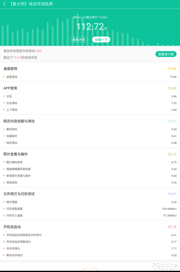Click the page title 【鲁大师】体验评测结果
Image resolution: width=180 pixels, height=272 pixels.
coord(31,4)
